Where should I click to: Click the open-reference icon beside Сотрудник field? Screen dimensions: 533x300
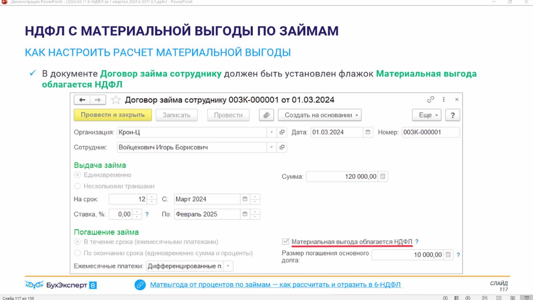(282, 147)
